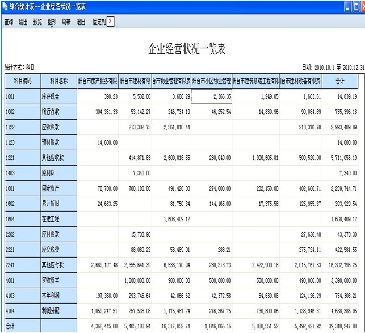Click the cell 14,600.00 in the 烟台市房产服务 column

click(98, 142)
